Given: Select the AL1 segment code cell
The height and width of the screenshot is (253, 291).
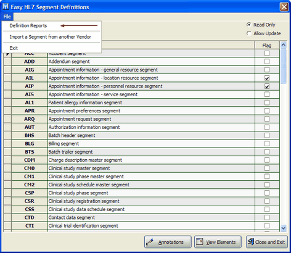Looking at the screenshot, I should (30, 102).
